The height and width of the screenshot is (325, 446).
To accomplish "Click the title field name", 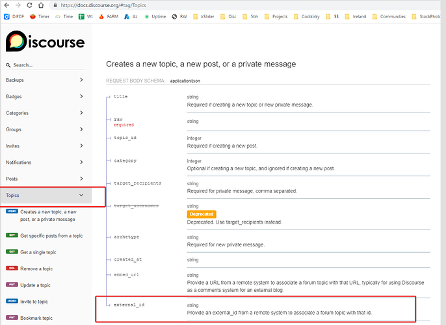I will [x=121, y=97].
